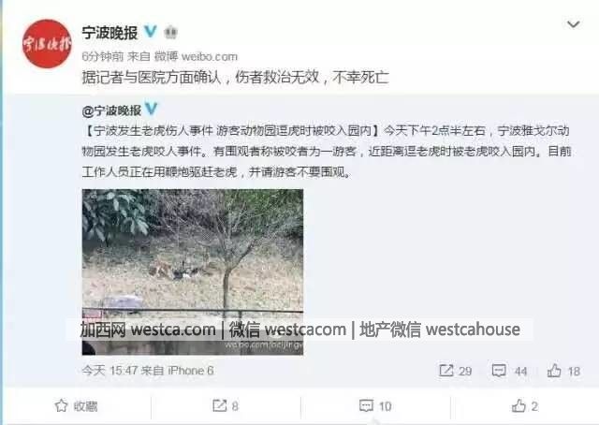
Task: Like the quoted post with 18 likes
Action: pyautogui.click(x=563, y=371)
